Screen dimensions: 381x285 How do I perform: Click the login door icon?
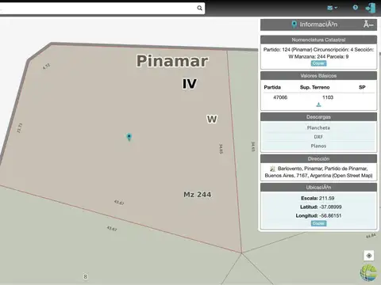371,8
